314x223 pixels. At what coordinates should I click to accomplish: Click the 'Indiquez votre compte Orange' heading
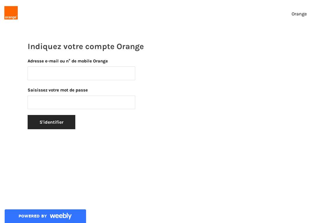86,46
